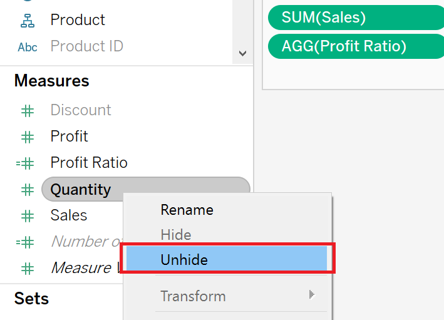Click the Abc icon beside Product ID
The width and height of the screenshot is (444, 320).
(x=28, y=47)
